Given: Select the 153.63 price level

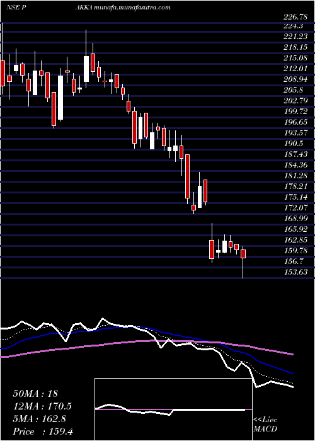Looking at the screenshot, I should (x=295, y=272).
